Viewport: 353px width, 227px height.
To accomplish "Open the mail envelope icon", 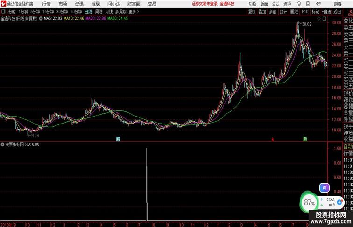I will click(x=318, y=4).
